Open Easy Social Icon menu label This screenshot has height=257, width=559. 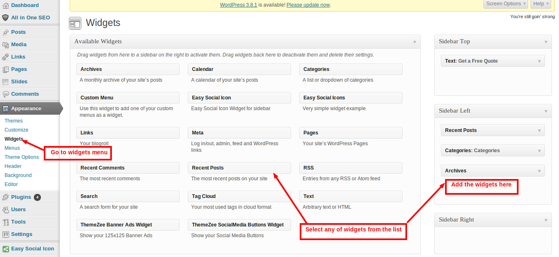pos(33,249)
